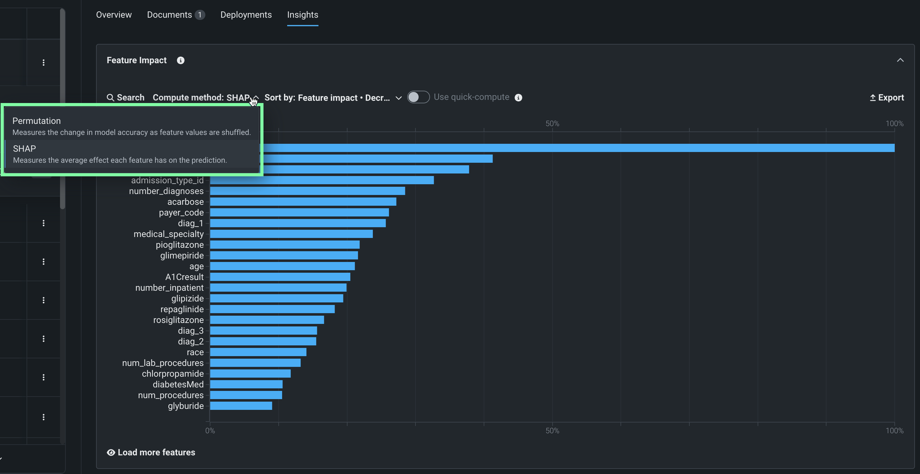
Task: Click the Feature Impact info icon
Action: [181, 60]
